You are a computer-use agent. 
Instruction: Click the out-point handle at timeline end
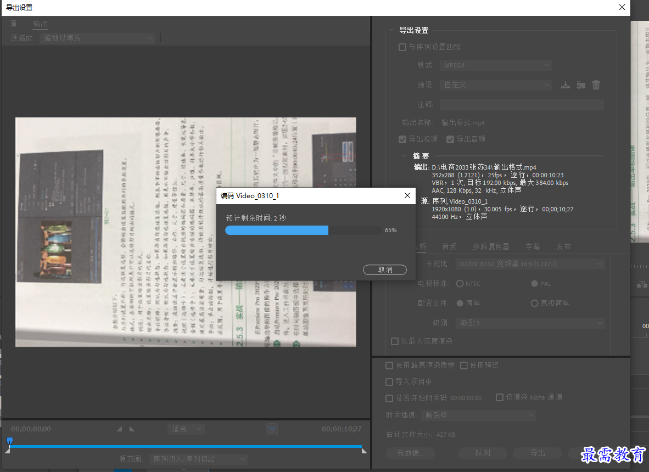click(364, 451)
